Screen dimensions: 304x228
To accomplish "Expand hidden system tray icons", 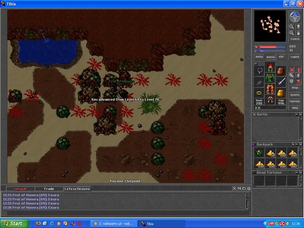I will [265, 224].
